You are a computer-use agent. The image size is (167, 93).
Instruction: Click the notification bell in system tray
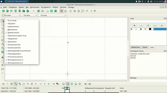[x=136, y=2]
